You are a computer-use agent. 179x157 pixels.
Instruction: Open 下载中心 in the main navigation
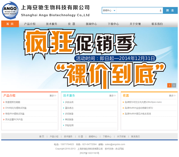point(113,24)
